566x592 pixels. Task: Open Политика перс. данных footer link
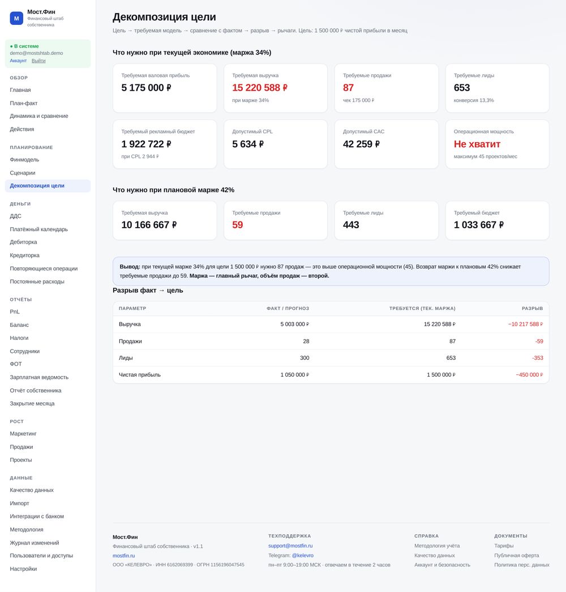(522, 565)
